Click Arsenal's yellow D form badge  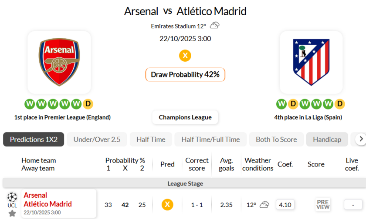pyautogui.click(x=88, y=104)
